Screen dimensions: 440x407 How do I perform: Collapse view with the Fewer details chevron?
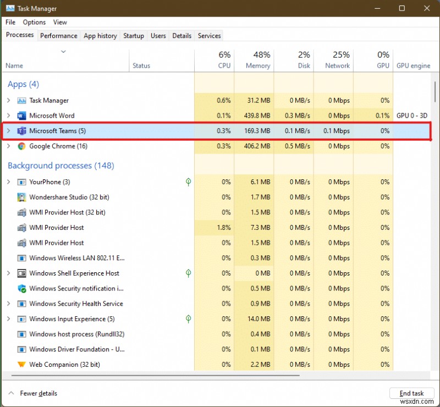(11, 393)
